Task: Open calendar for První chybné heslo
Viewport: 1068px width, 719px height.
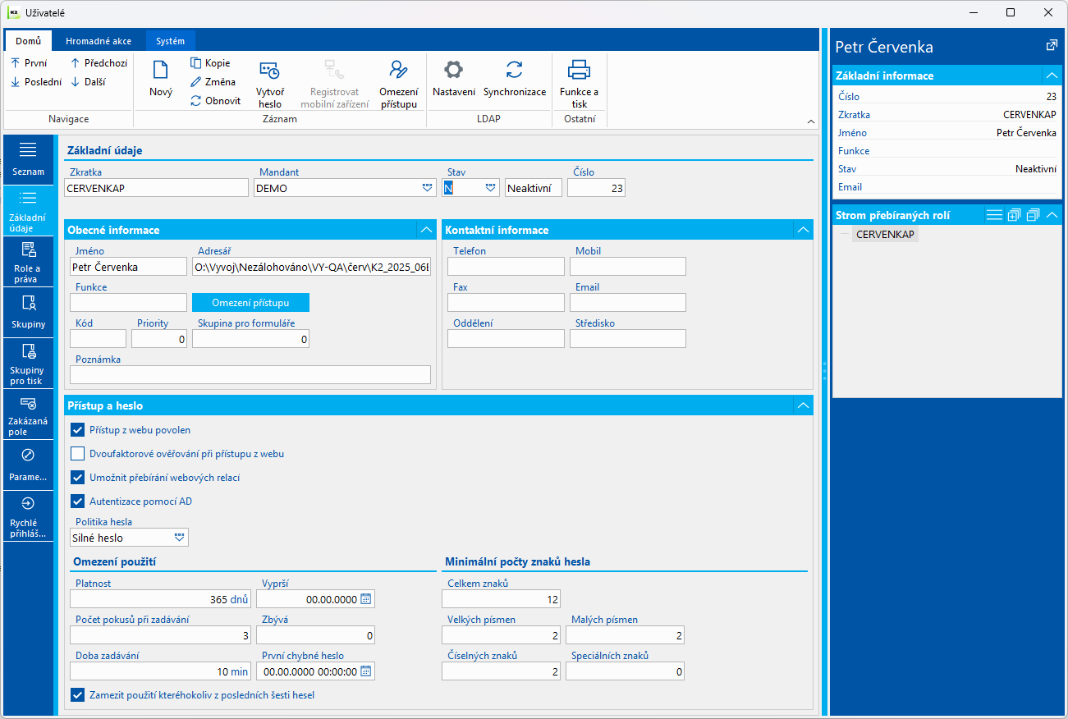Action: tap(366, 671)
